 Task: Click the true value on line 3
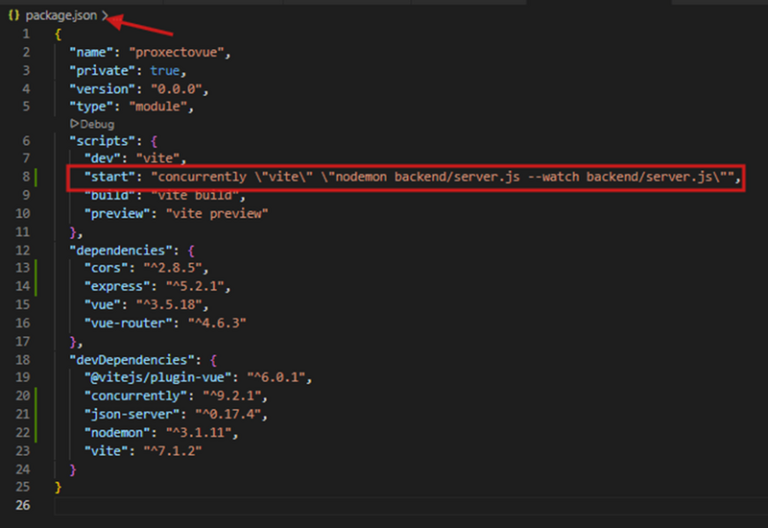coord(165,71)
